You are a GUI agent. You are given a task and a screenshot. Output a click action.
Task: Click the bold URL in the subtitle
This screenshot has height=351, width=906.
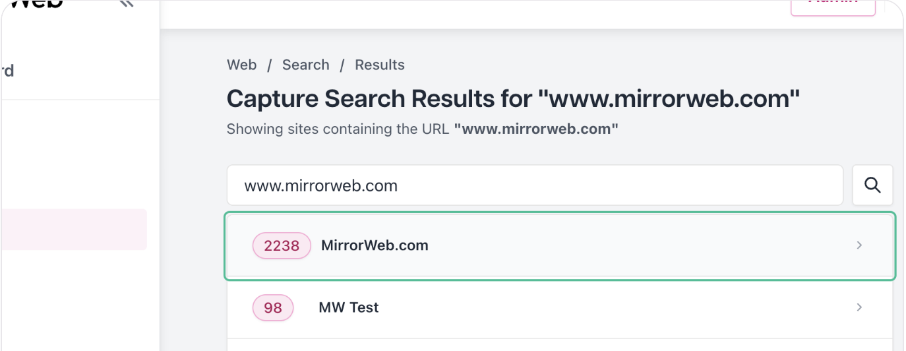point(536,129)
